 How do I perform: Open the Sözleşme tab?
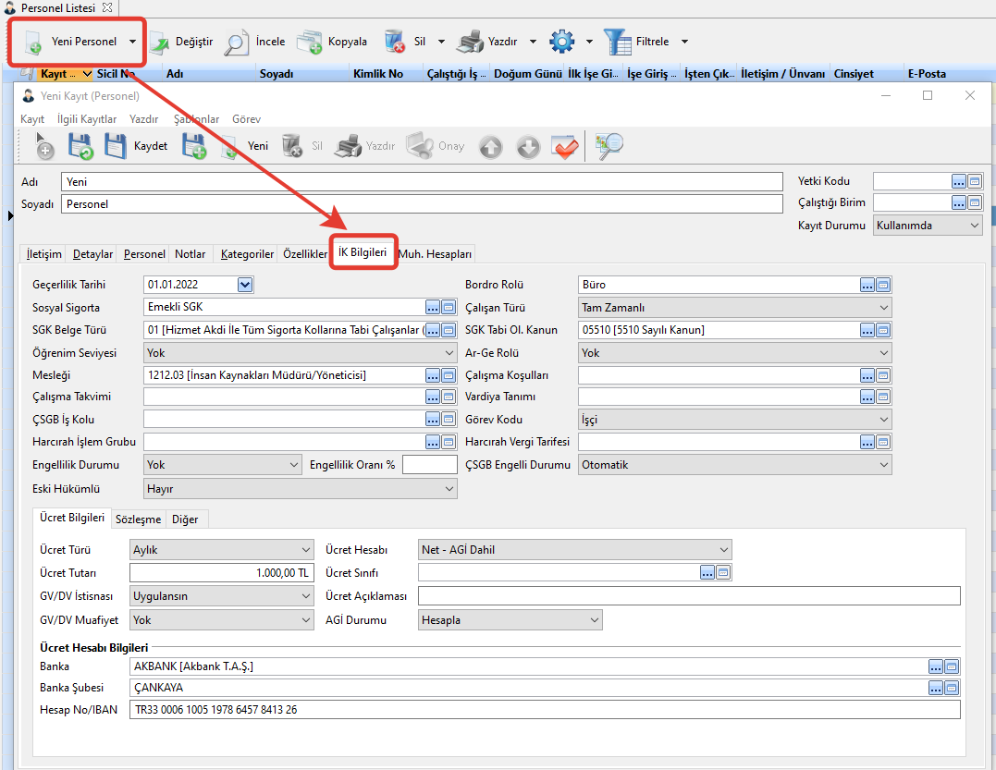pyautogui.click(x=138, y=519)
